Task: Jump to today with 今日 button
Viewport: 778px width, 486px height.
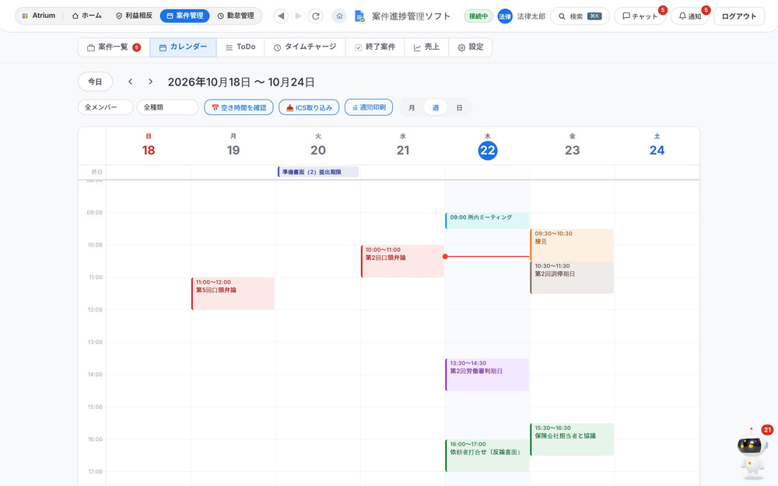Action: click(x=95, y=82)
